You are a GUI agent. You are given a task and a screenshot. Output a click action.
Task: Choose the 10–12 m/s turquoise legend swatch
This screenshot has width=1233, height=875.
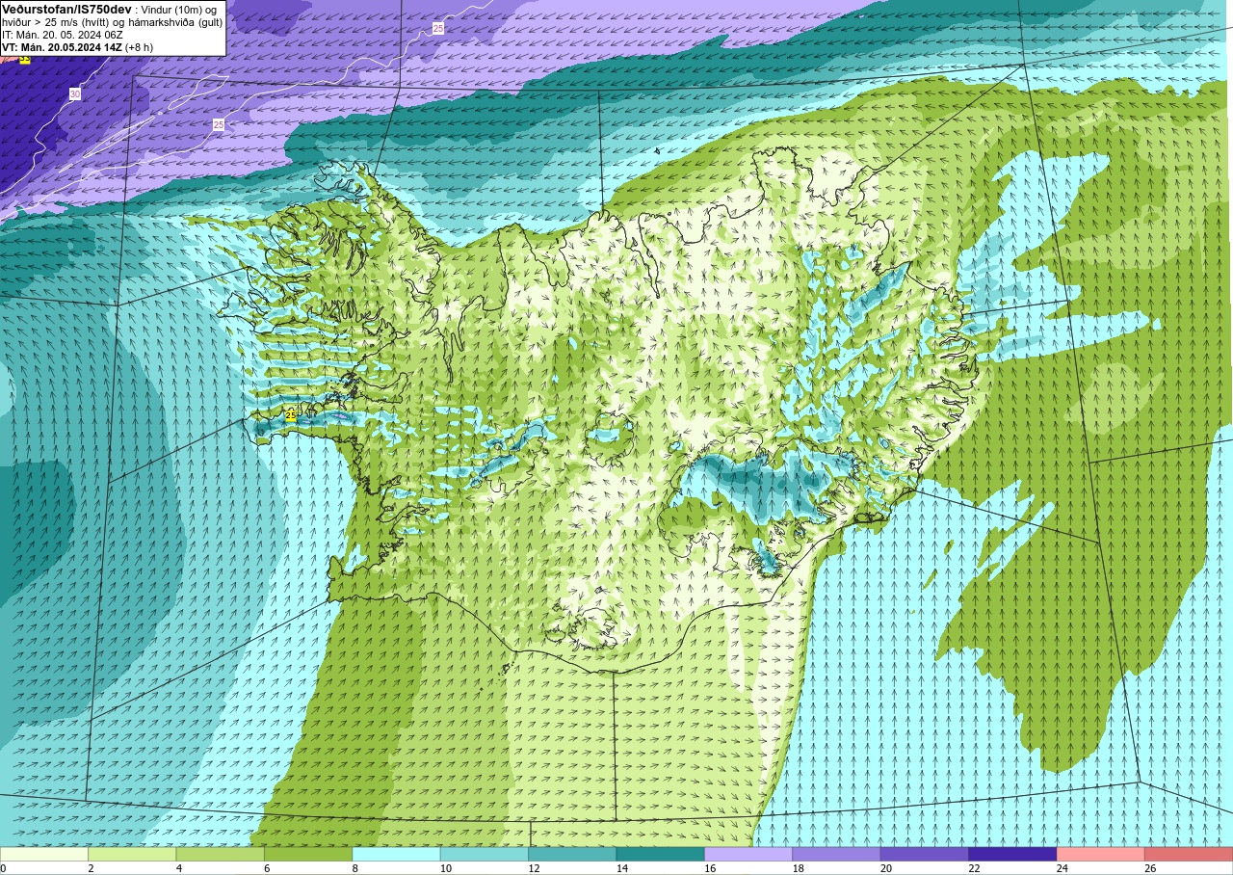pos(485,854)
